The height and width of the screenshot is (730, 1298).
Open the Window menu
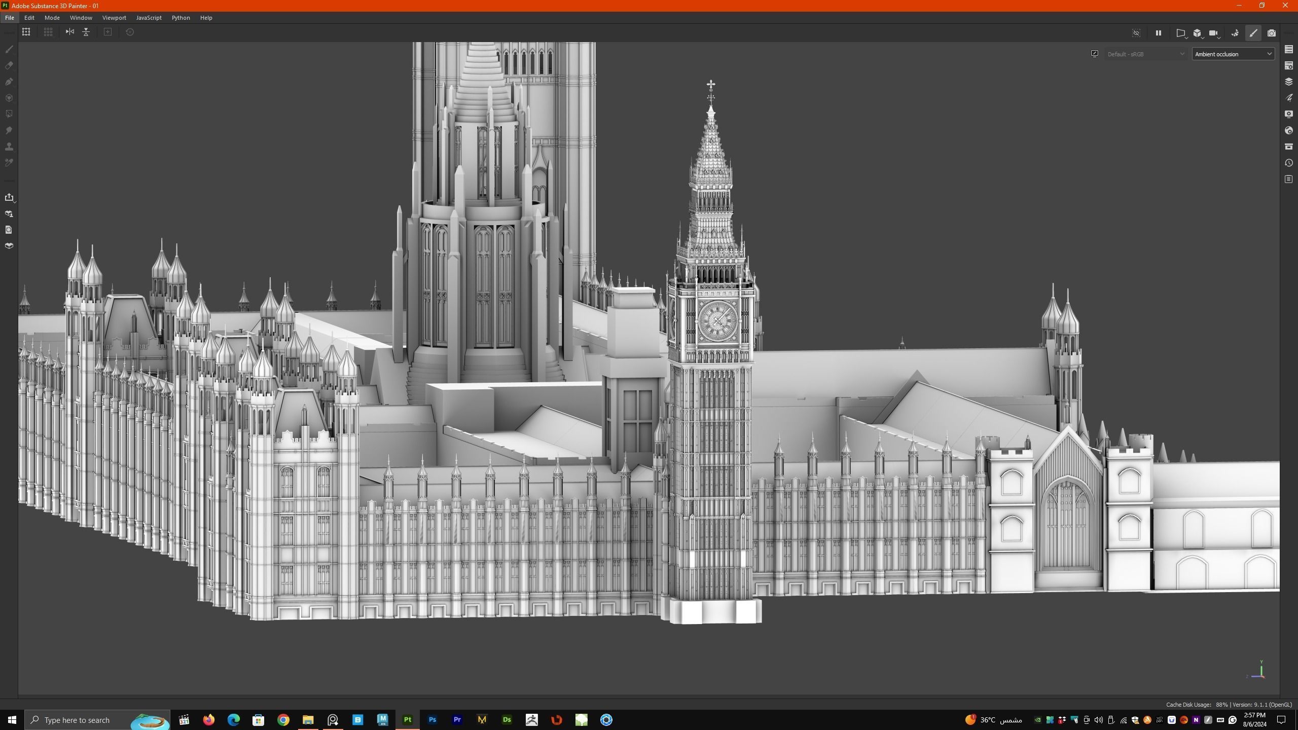tap(81, 18)
